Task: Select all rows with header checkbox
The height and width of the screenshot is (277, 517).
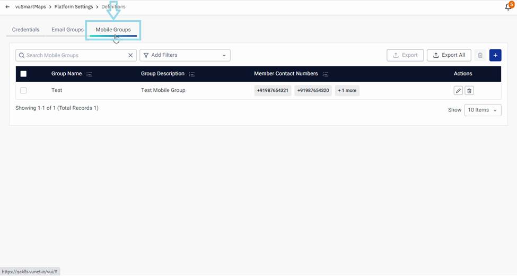Action: point(23,74)
